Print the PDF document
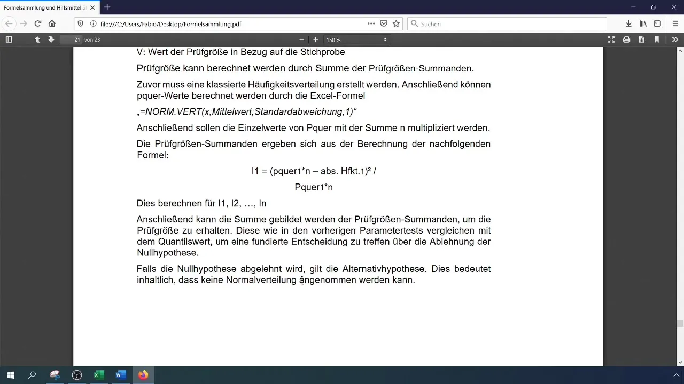 point(626,39)
